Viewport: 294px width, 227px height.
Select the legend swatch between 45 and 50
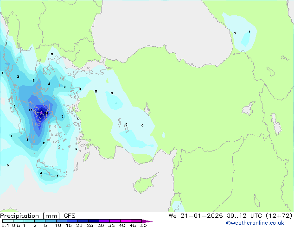(x=136, y=221)
